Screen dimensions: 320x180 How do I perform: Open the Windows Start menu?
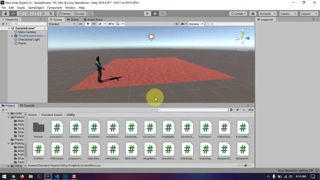[x=4, y=176]
